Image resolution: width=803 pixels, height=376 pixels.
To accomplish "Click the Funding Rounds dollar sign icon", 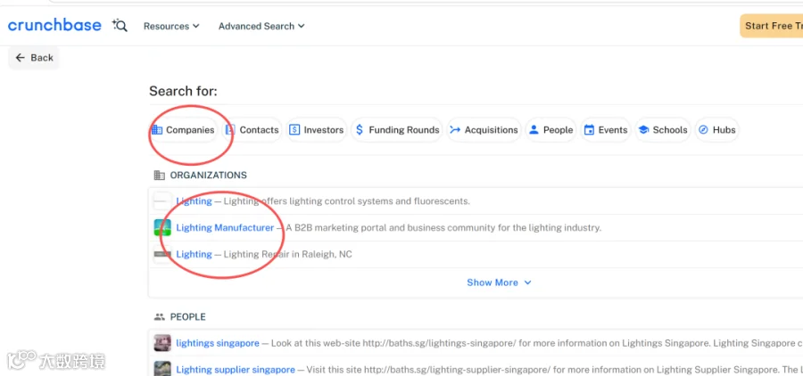I will [x=360, y=130].
